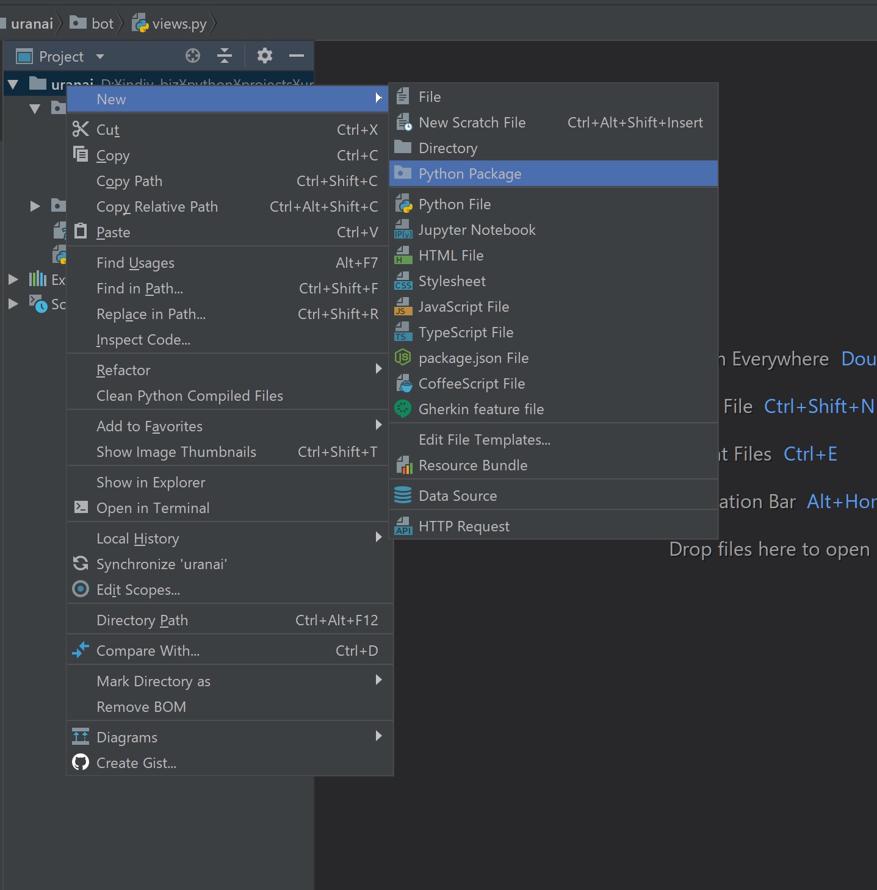This screenshot has height=890, width=877.
Task: Hide the Project tool window with minus button
Action: coord(297,56)
